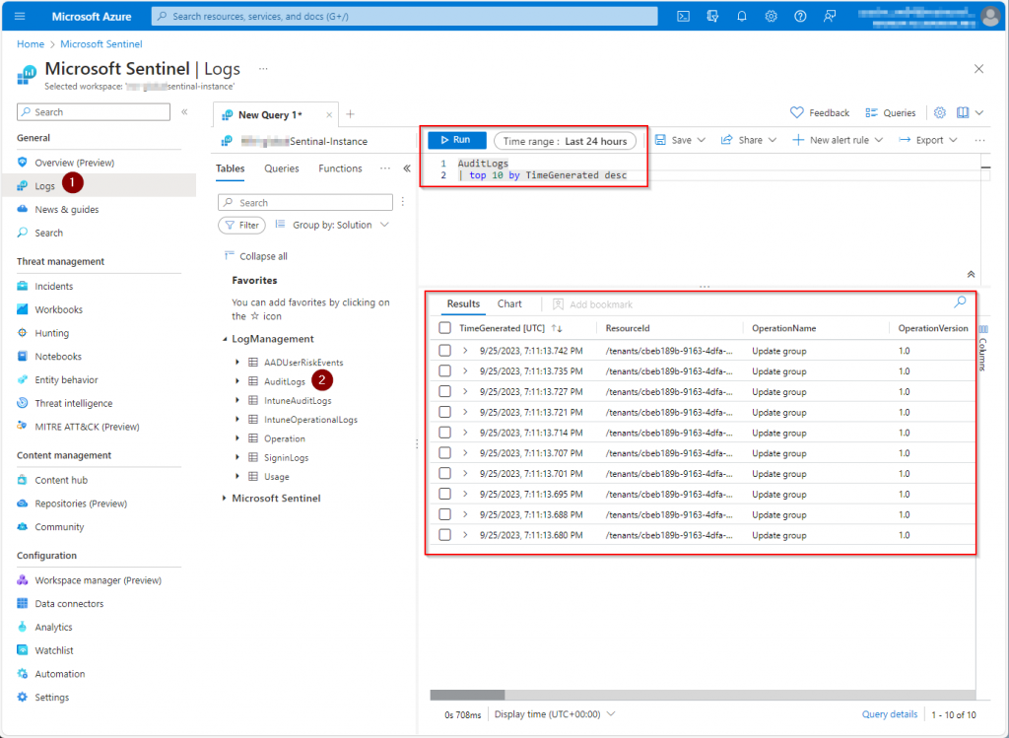Open the Query details link
The height and width of the screenshot is (738, 1009).
(x=890, y=714)
